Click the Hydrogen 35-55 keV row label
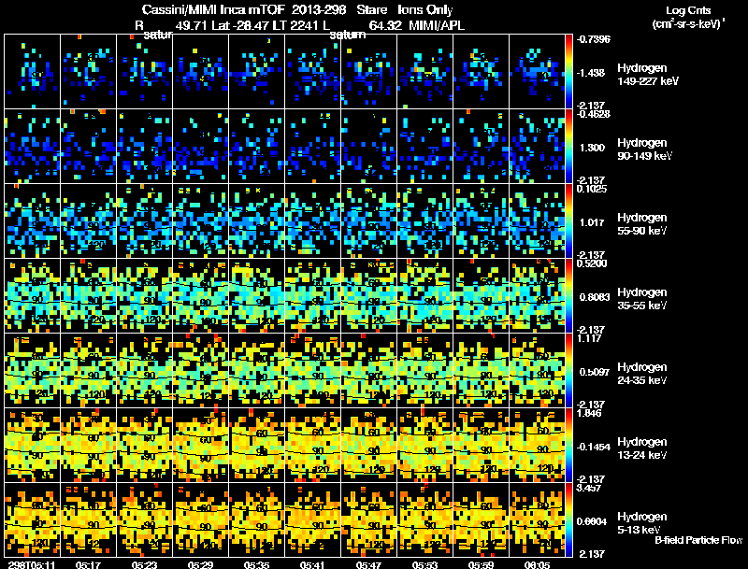Viewport: 748px width, 569px height. pyautogui.click(x=641, y=299)
